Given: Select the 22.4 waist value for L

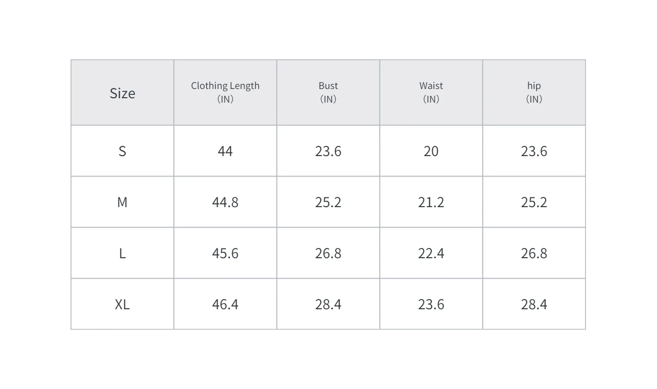Looking at the screenshot, I should tap(431, 253).
